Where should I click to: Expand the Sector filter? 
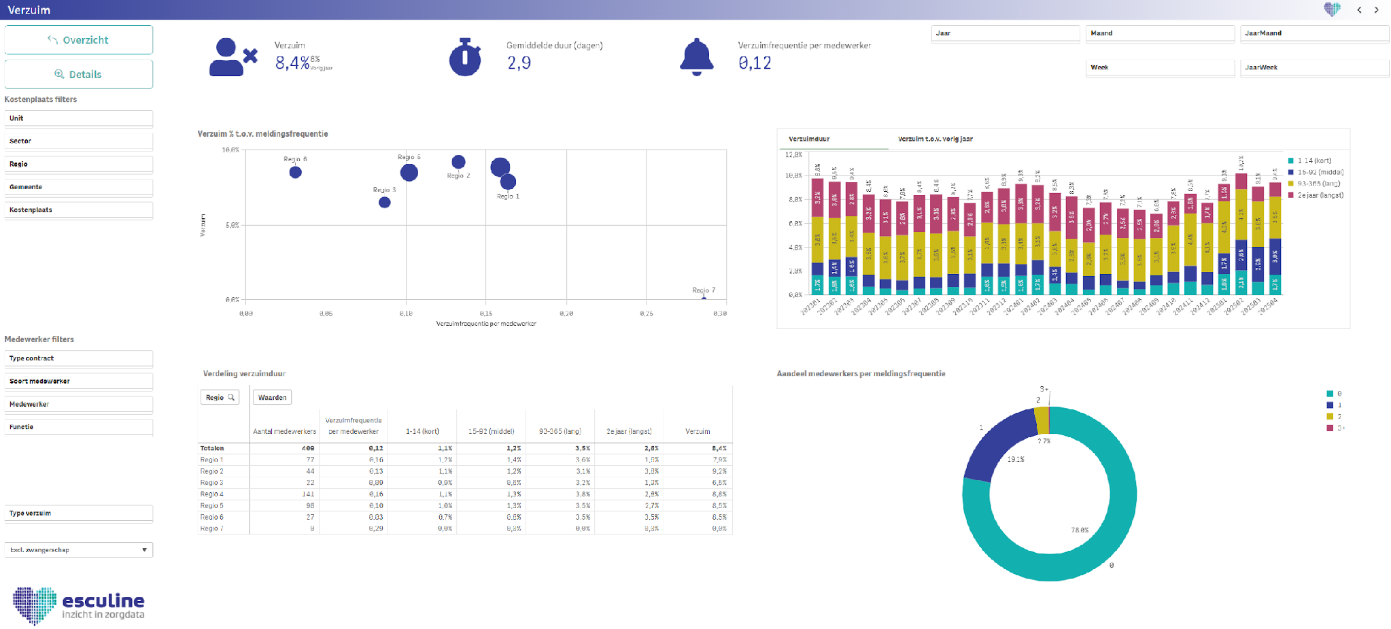click(x=78, y=141)
